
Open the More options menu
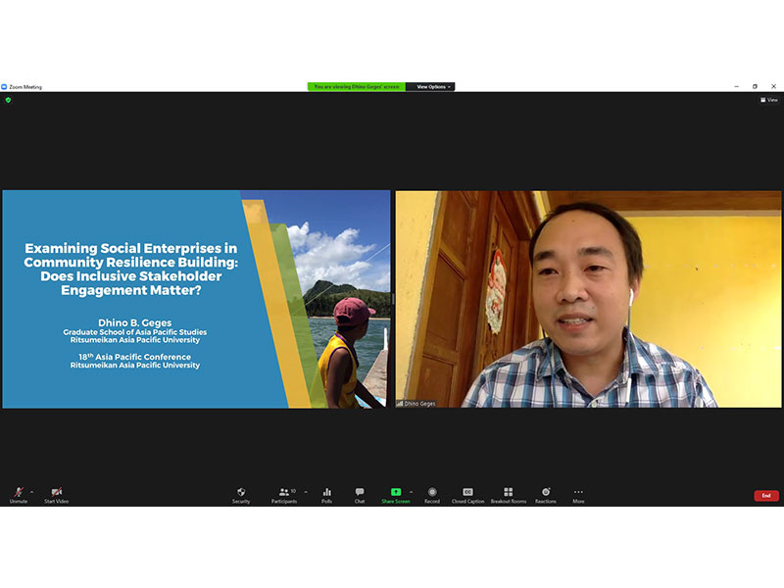tap(578, 494)
